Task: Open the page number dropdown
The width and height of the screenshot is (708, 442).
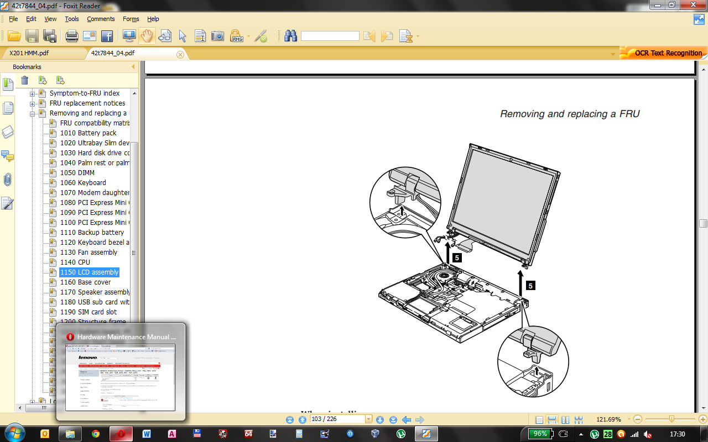Action: 369,419
